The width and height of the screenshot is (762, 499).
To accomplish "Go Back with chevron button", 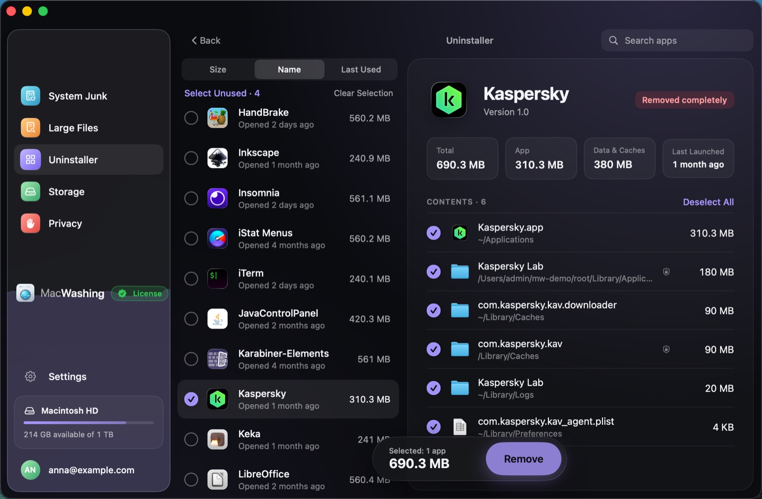I will click(206, 41).
